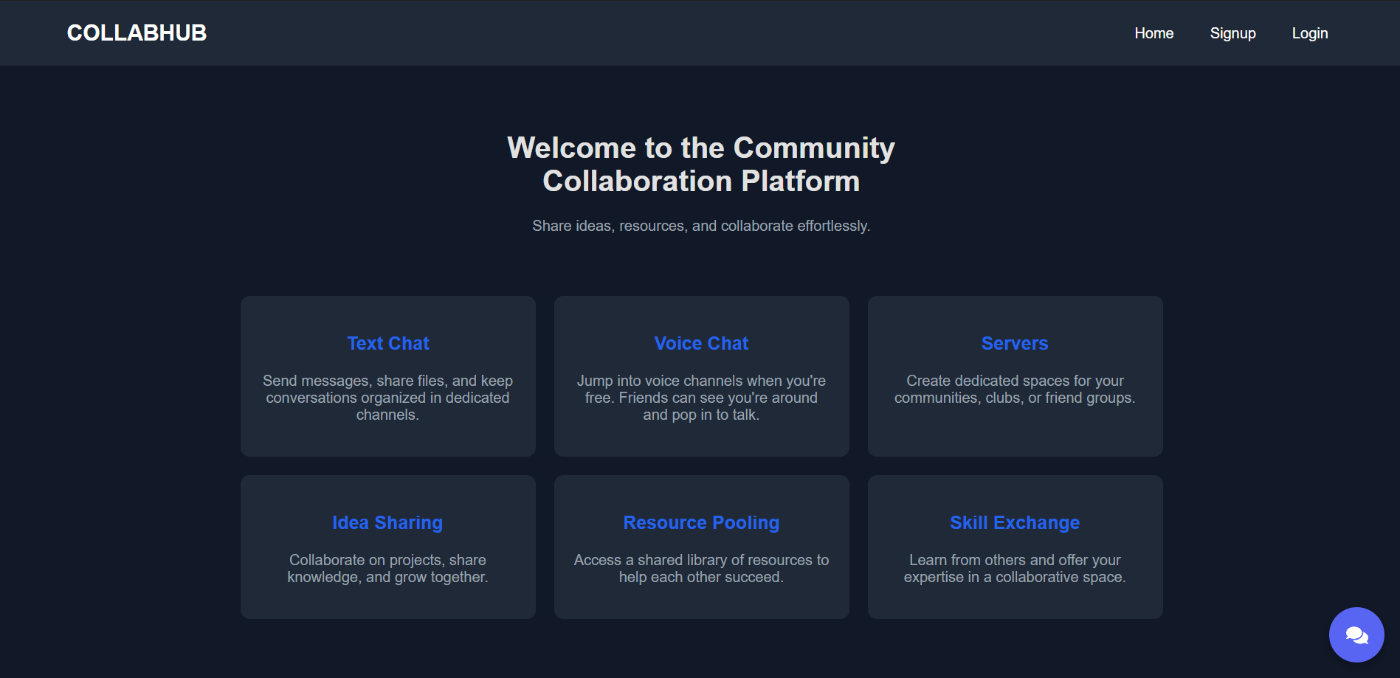This screenshot has height=678, width=1400.
Task: Click the Skill Exchange description text
Action: point(1014,569)
